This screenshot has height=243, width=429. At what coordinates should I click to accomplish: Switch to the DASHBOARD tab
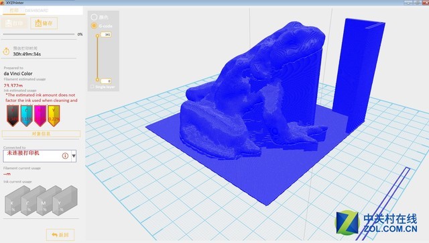tap(36, 11)
